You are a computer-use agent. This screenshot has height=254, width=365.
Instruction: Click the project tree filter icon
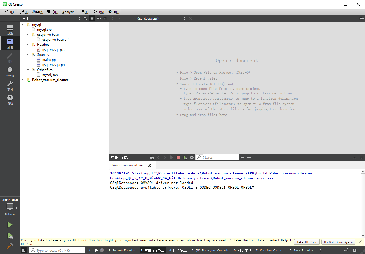85,18
